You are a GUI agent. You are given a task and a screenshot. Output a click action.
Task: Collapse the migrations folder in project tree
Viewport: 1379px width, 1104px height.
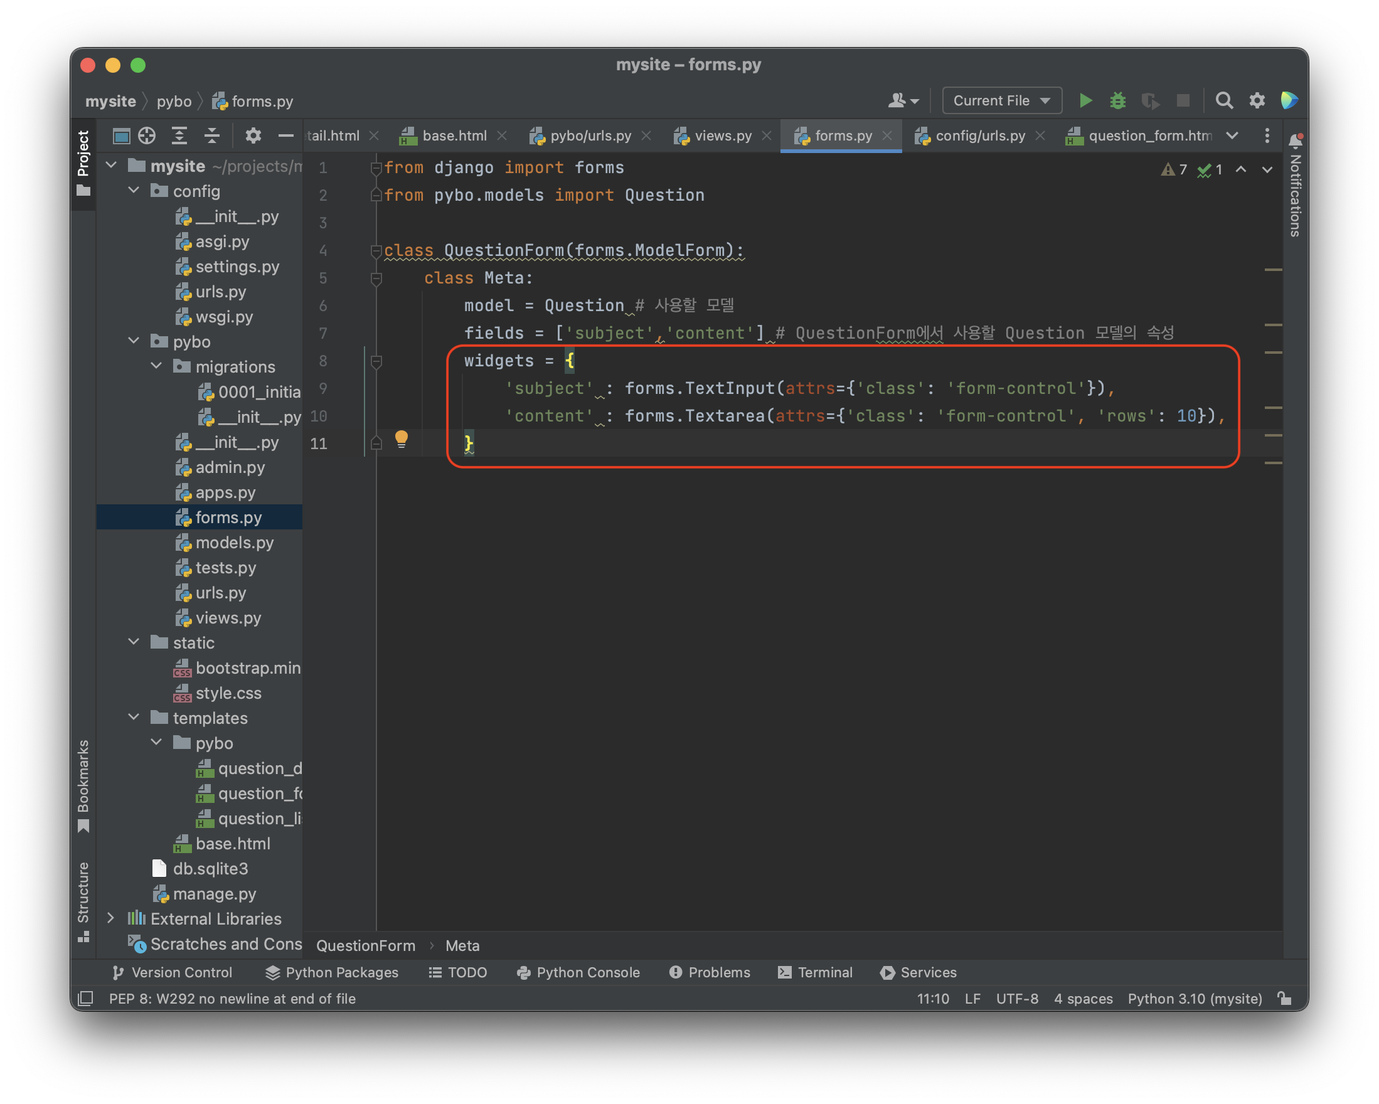tap(157, 366)
